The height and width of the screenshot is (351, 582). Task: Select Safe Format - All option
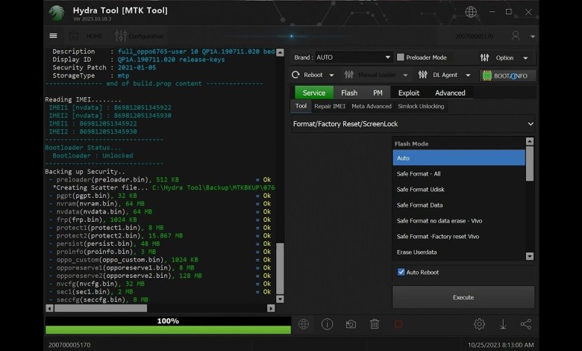(459, 173)
